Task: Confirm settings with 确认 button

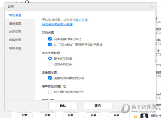Action: click(63, 106)
